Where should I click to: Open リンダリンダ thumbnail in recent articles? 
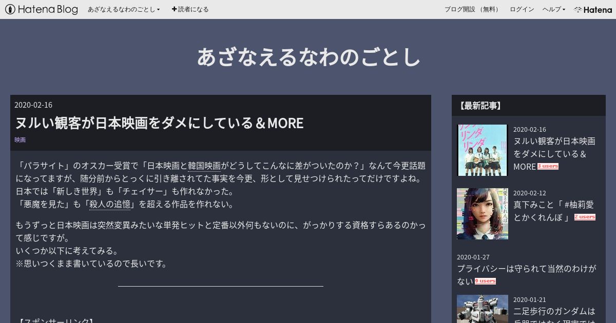click(483, 150)
